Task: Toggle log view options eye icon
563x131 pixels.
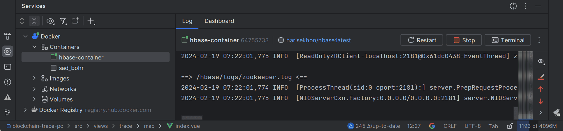Action: [x=541, y=61]
